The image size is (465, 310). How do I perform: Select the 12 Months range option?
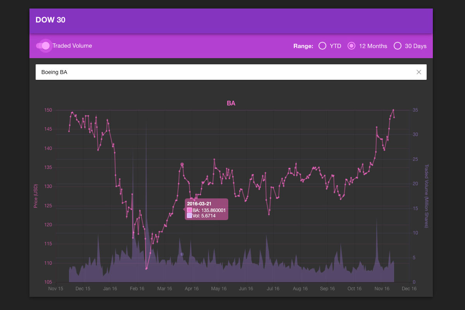click(x=351, y=46)
